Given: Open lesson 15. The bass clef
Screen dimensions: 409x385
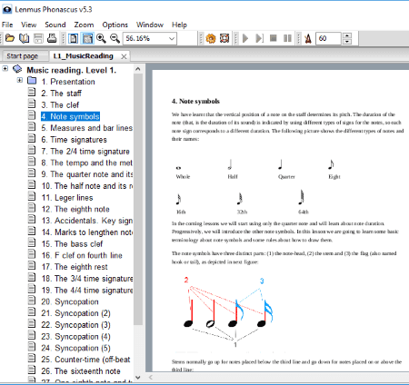Looking at the screenshot, I should [72, 244].
